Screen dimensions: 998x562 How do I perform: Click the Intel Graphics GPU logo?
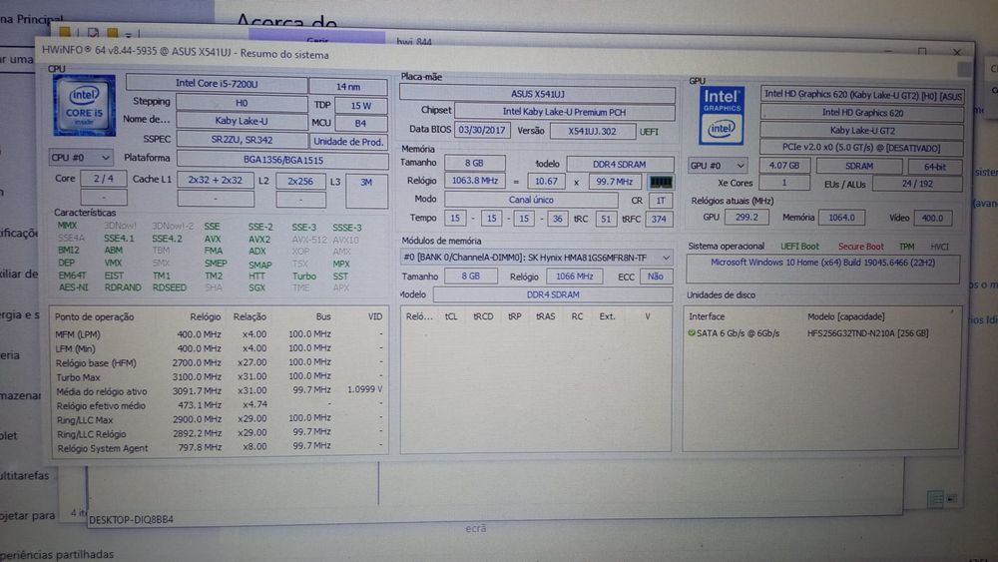point(722,116)
